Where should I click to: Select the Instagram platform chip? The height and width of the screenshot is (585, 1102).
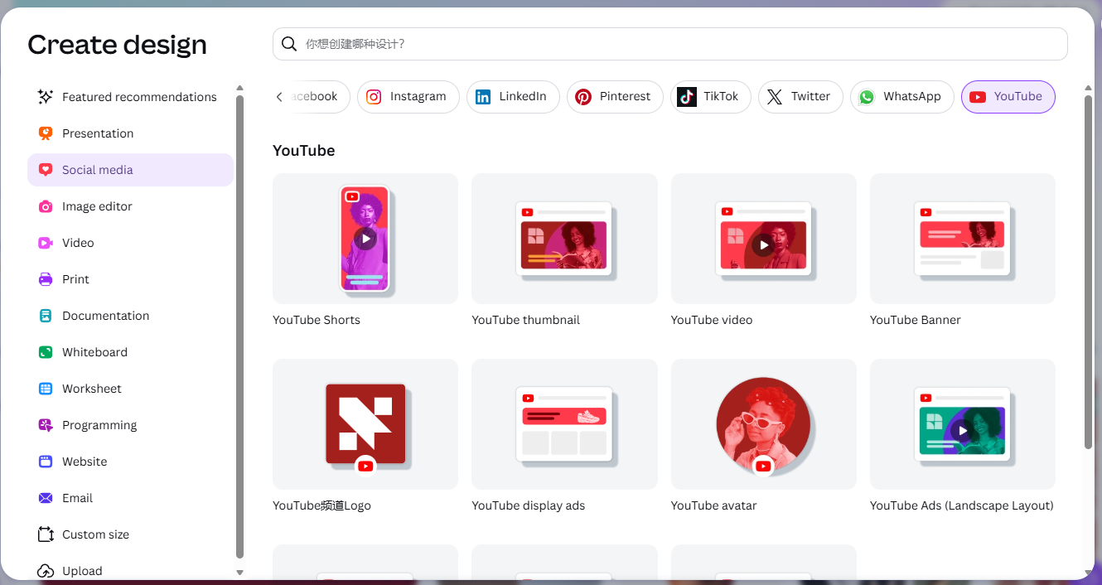(408, 97)
